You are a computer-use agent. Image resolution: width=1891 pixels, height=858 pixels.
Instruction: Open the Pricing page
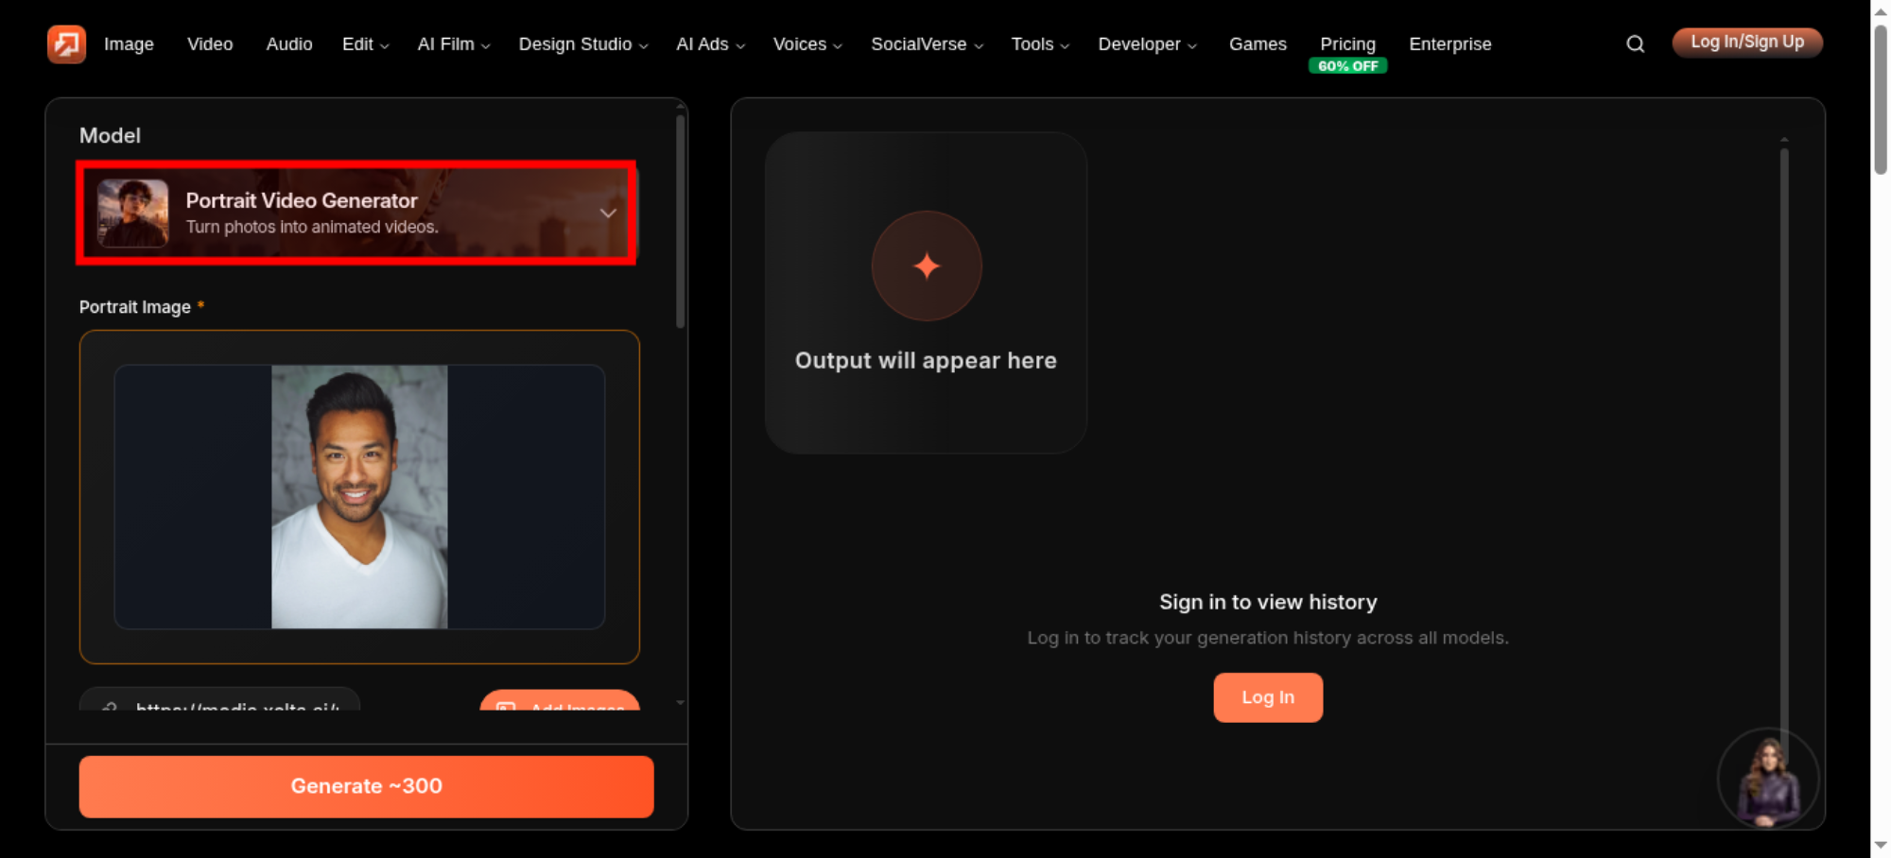[1347, 43]
